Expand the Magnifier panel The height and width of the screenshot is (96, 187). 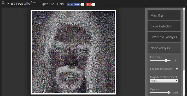(x=164, y=15)
